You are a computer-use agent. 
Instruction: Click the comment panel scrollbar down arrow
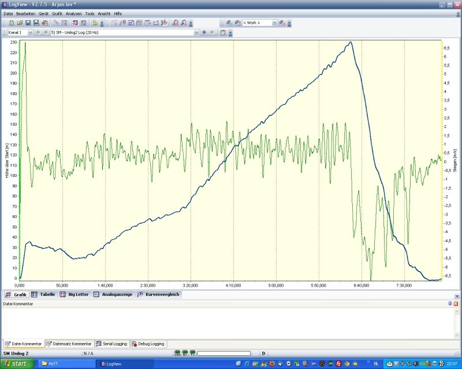tap(457, 335)
